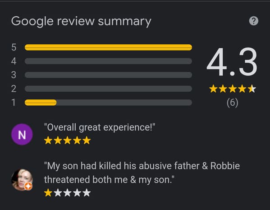Image resolution: width=270 pixels, height=210 pixels.
Task: Select the 3-star rating bar
Action: [x=108, y=75]
